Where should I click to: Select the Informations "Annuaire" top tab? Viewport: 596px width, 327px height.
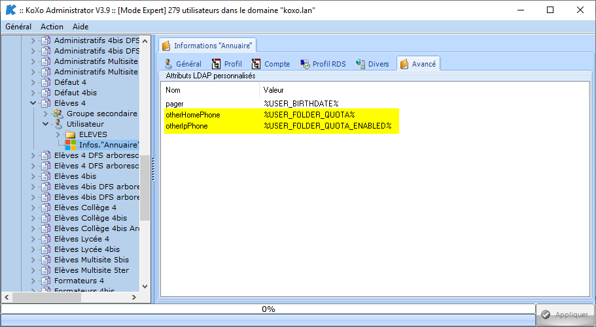(x=207, y=46)
